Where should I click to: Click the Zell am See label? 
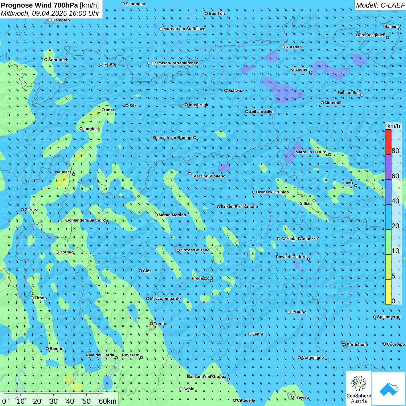[x=348, y=93]
